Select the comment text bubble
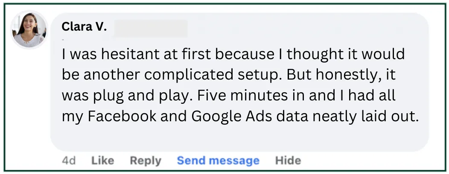Screen dimensions: 449x174 (239, 82)
